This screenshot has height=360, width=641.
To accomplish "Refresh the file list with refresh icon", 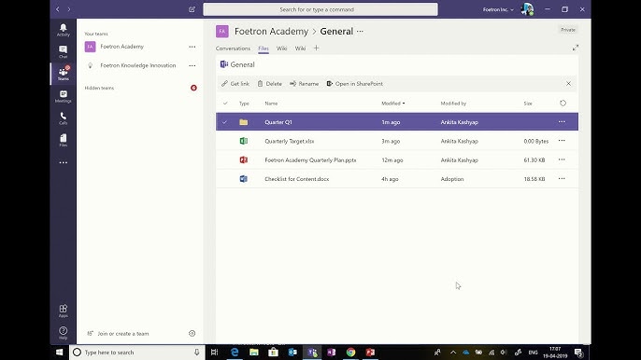I will point(563,104).
